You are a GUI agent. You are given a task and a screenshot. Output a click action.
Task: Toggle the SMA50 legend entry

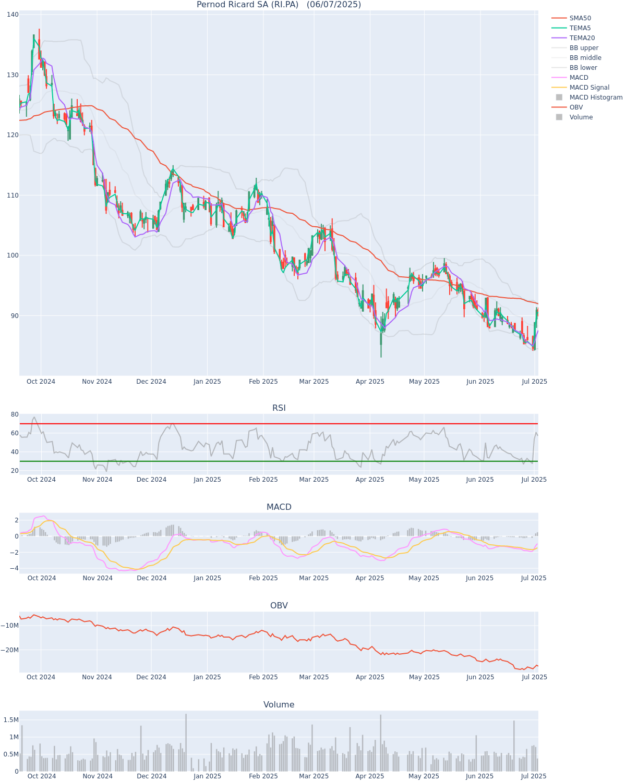571,18
